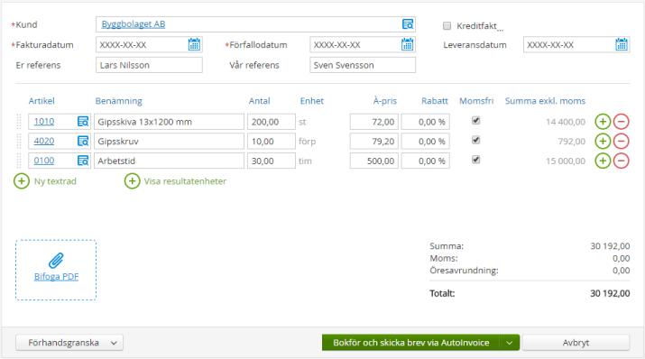Remove the Gipsskiva 13x1200 mm row
This screenshot has width=645, height=359.
(x=622, y=121)
